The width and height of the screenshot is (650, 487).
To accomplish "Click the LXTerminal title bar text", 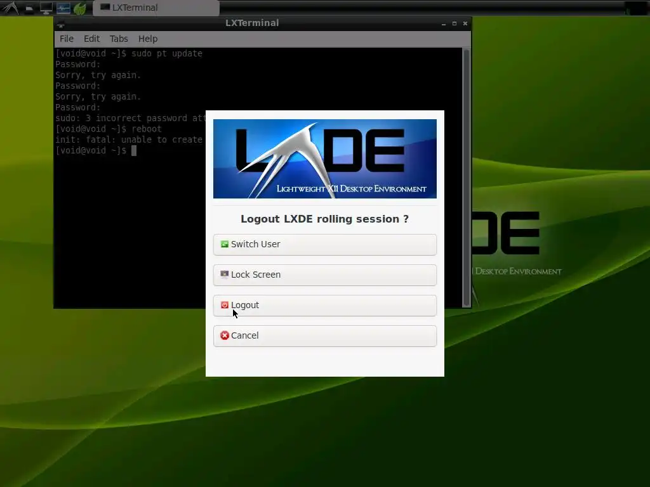I will pyautogui.click(x=252, y=23).
